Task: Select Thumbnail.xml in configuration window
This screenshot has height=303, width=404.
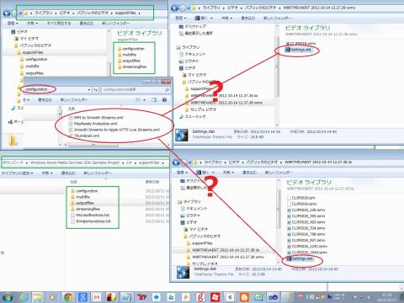Action: tap(84, 136)
